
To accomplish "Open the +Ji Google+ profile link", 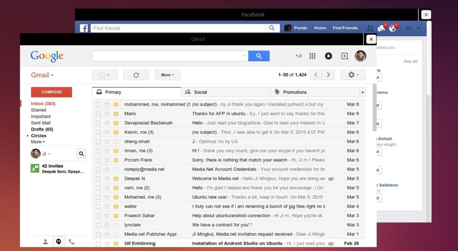I will (298, 56).
